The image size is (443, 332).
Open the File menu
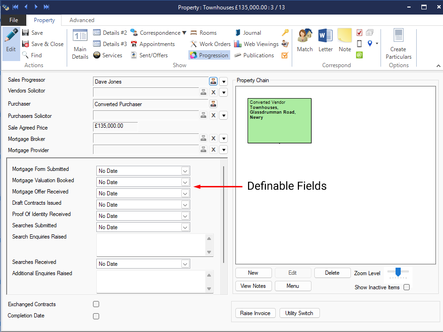(14, 20)
